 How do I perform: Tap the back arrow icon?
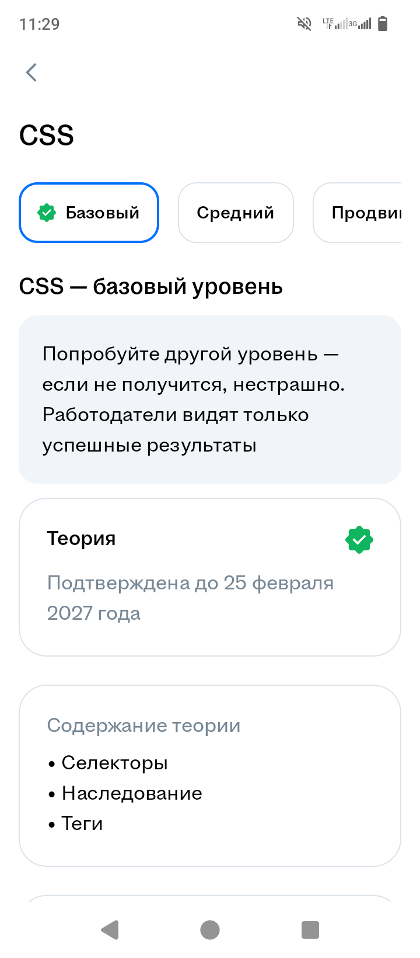[x=32, y=72]
